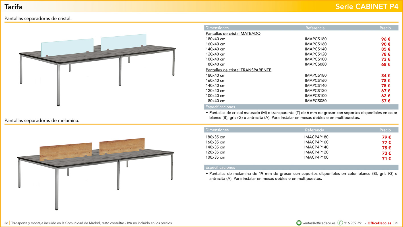Click page number 22 in footer
The width and height of the screenshot is (403, 227).
point(6,223)
